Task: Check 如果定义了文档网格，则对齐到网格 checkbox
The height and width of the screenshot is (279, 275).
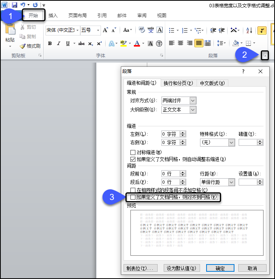Action: tap(133, 197)
